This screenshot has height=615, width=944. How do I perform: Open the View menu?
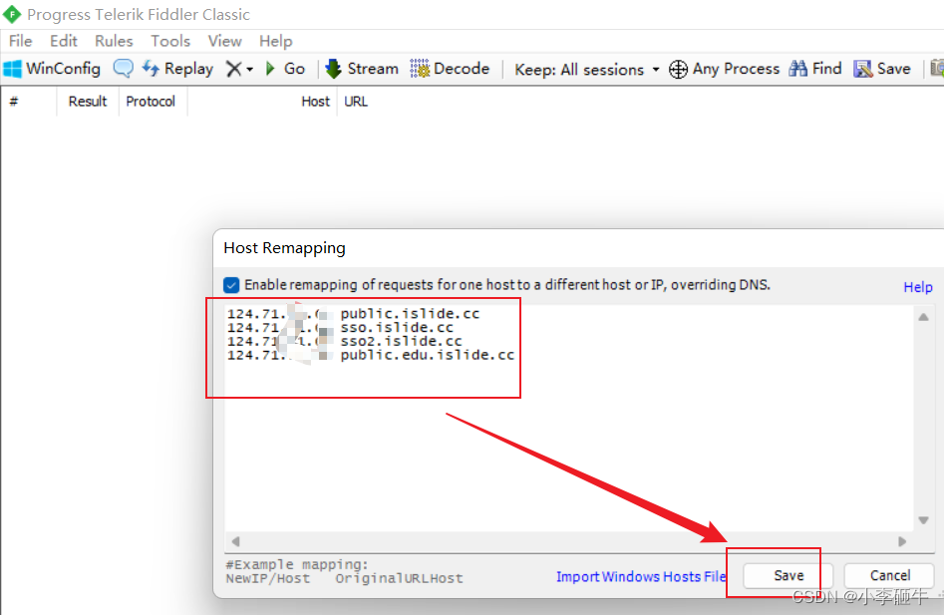pyautogui.click(x=224, y=41)
